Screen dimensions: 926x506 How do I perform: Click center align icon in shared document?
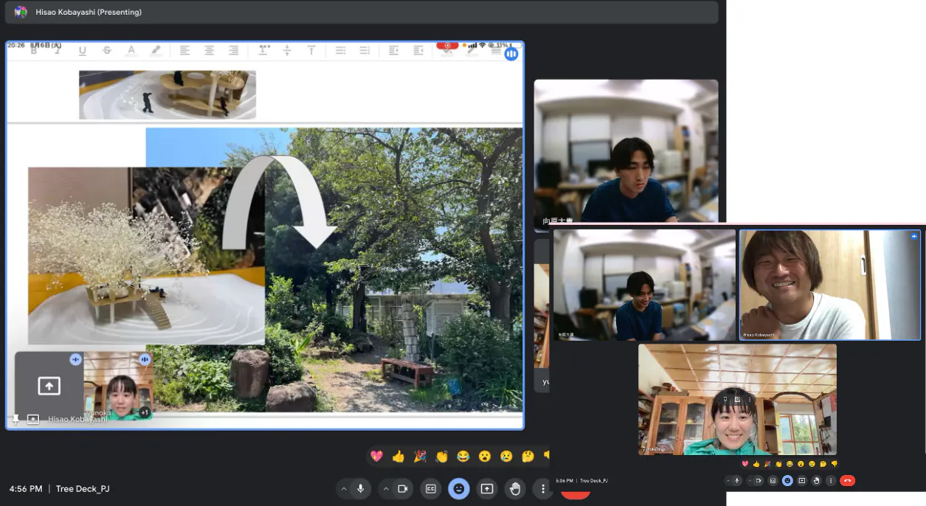(209, 50)
